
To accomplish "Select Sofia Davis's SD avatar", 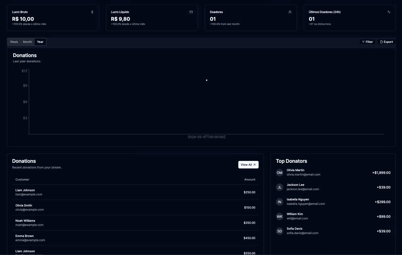I will pyautogui.click(x=280, y=231).
